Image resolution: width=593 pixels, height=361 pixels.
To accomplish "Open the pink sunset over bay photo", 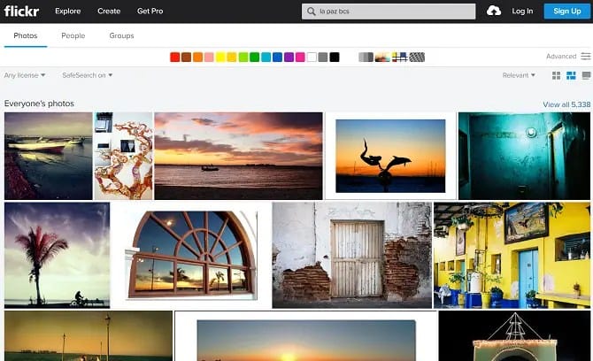I will coord(238,156).
